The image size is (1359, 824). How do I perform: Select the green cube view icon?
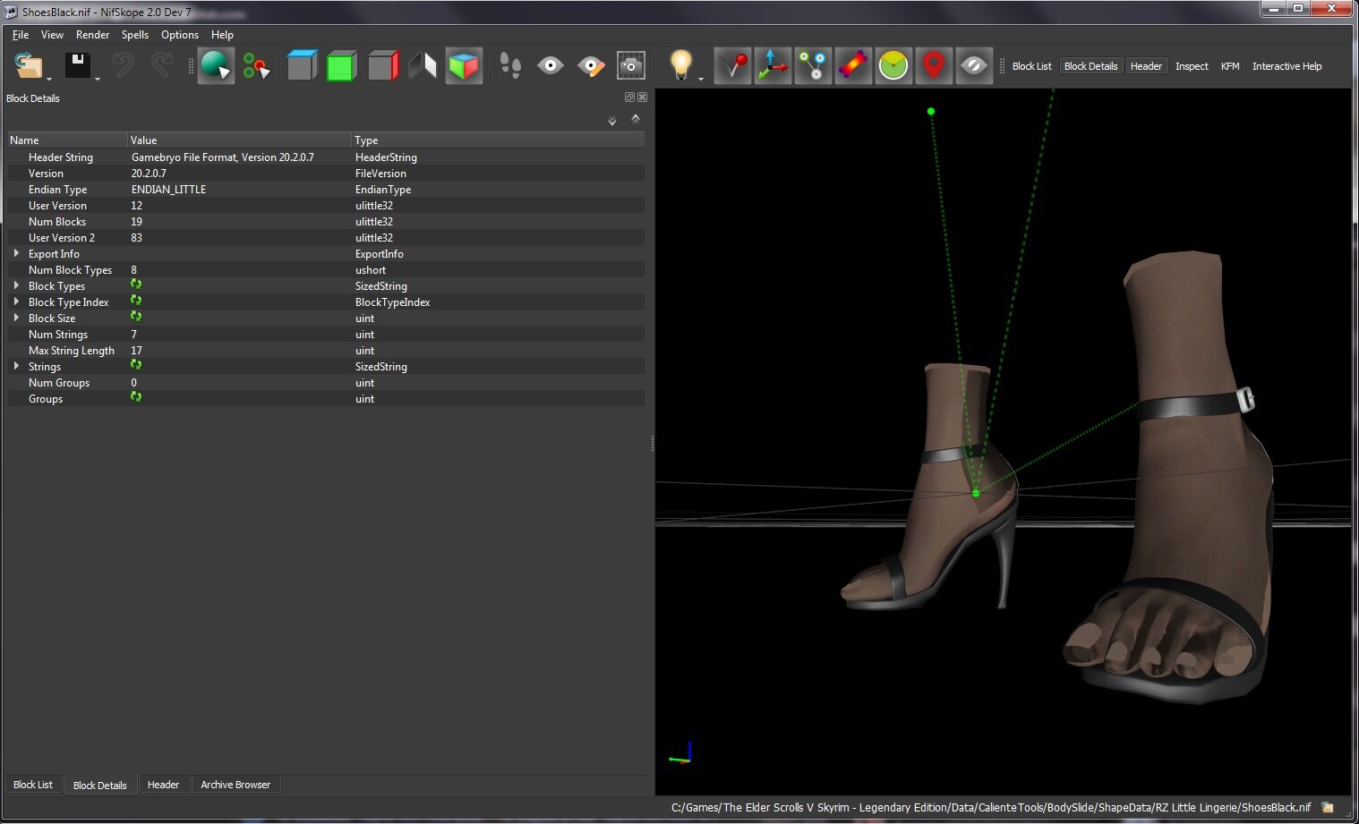(342, 66)
